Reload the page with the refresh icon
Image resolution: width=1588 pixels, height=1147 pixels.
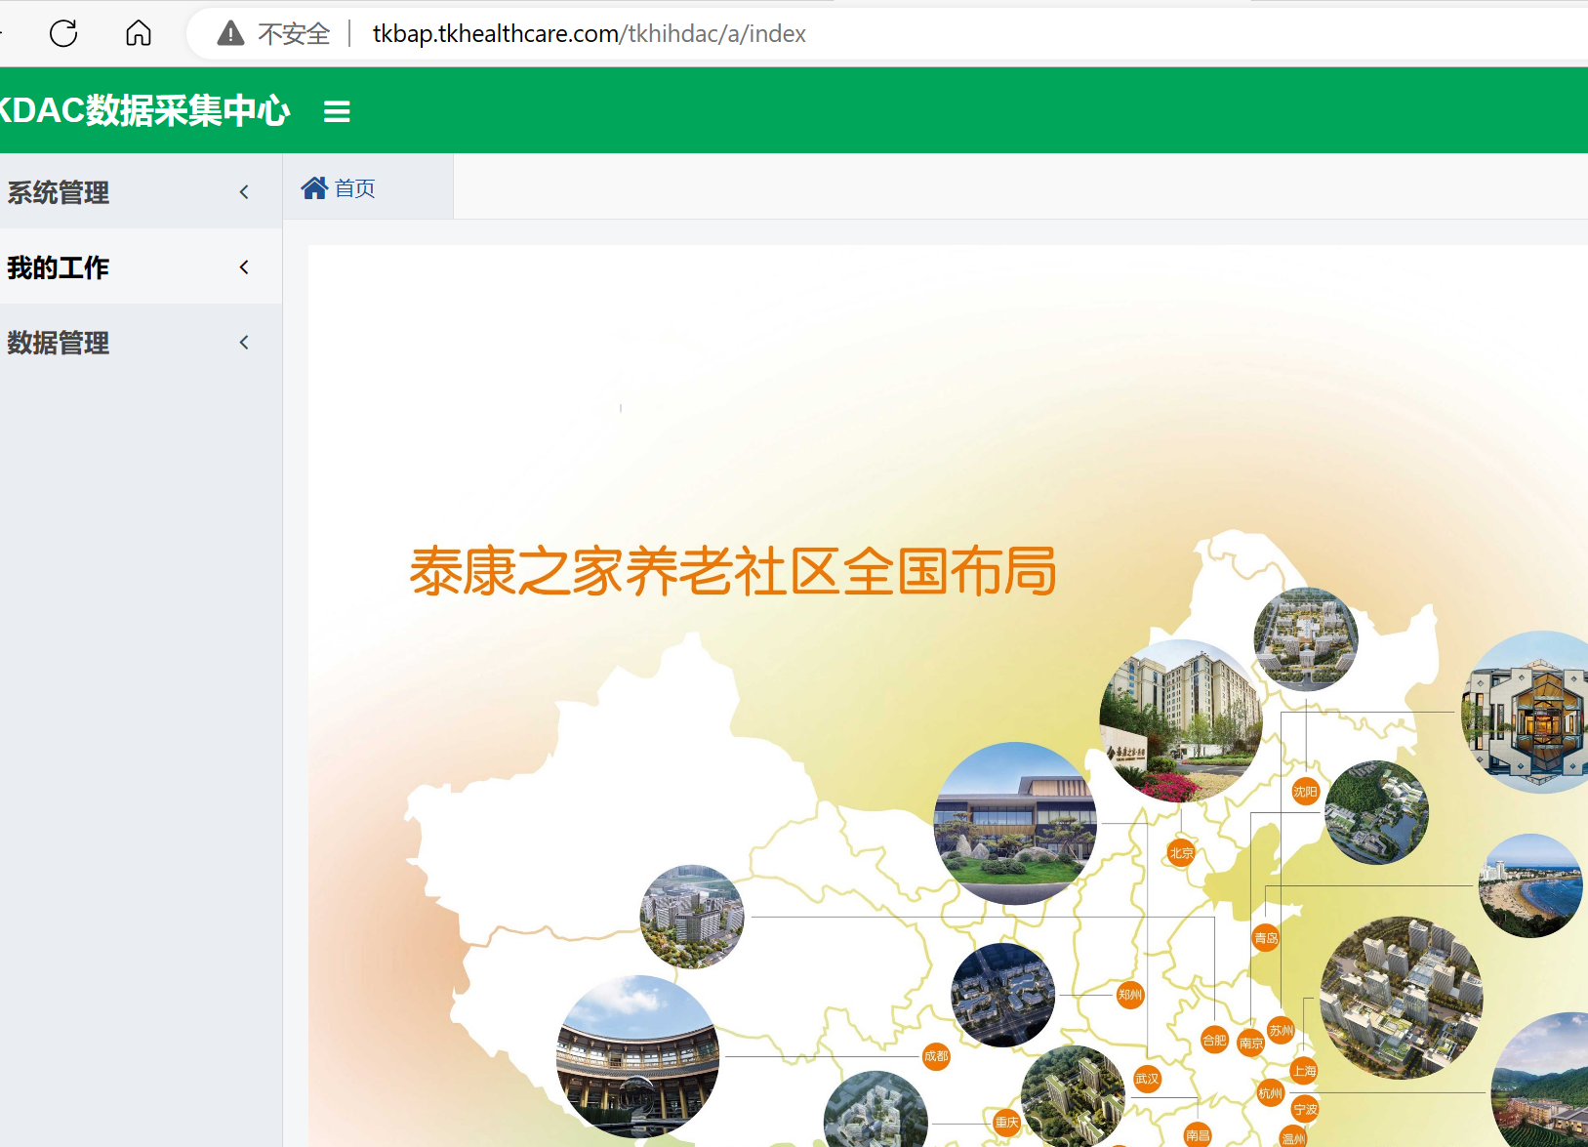pyautogui.click(x=63, y=33)
